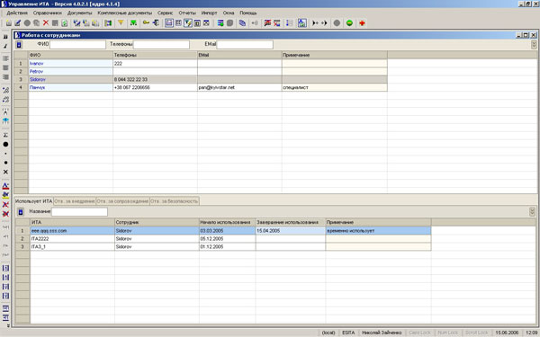Click the phone cell 8 044 322 22 33
This screenshot has height=337, width=540.
(x=155, y=79)
